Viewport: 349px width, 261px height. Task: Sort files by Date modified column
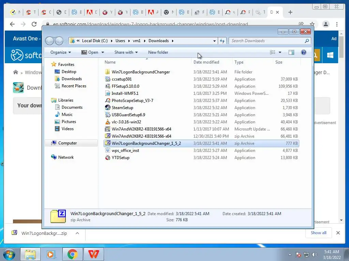pos(206,62)
